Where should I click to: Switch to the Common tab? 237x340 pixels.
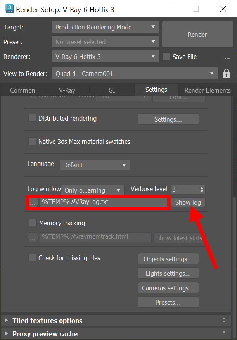pos(22,90)
